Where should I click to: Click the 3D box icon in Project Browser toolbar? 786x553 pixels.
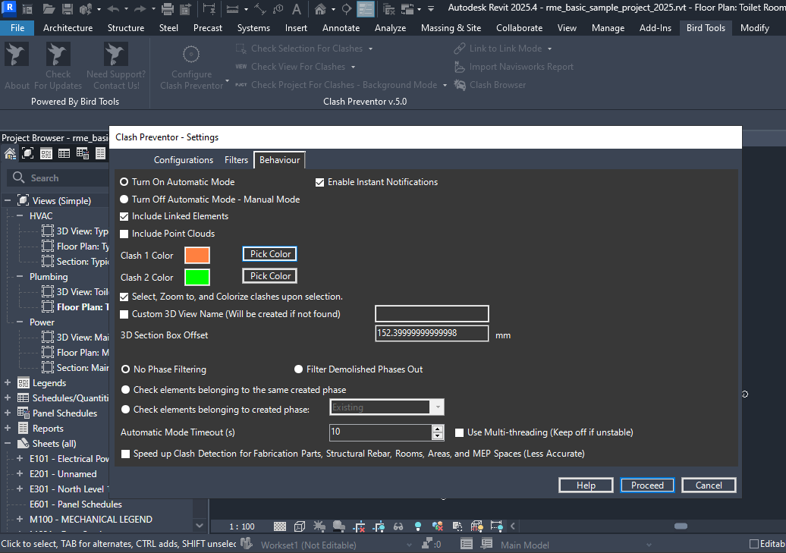tap(28, 153)
